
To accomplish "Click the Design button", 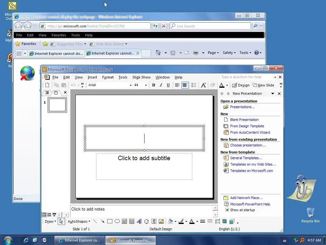I will 241,85.
